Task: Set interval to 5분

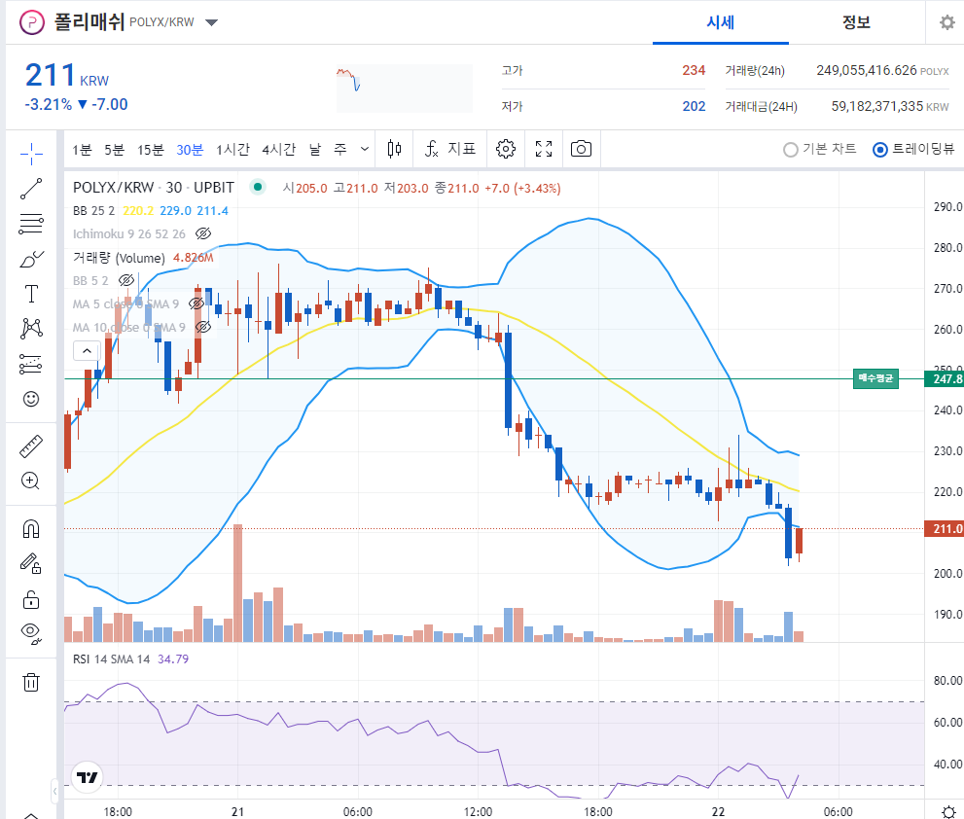Action: pos(115,150)
